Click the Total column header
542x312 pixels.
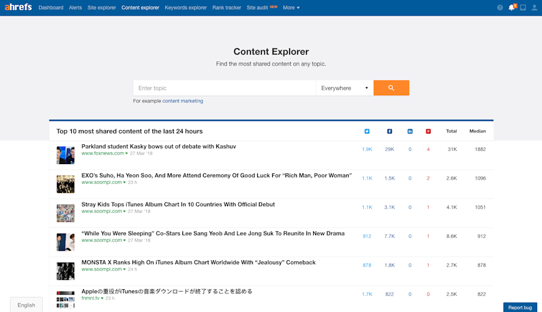[452, 131]
